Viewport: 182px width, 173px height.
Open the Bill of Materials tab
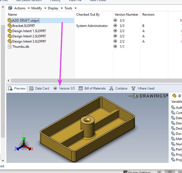click(92, 88)
